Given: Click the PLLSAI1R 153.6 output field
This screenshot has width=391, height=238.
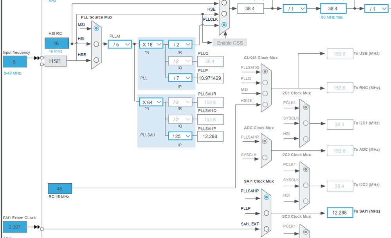Looking at the screenshot, I should [210, 102].
